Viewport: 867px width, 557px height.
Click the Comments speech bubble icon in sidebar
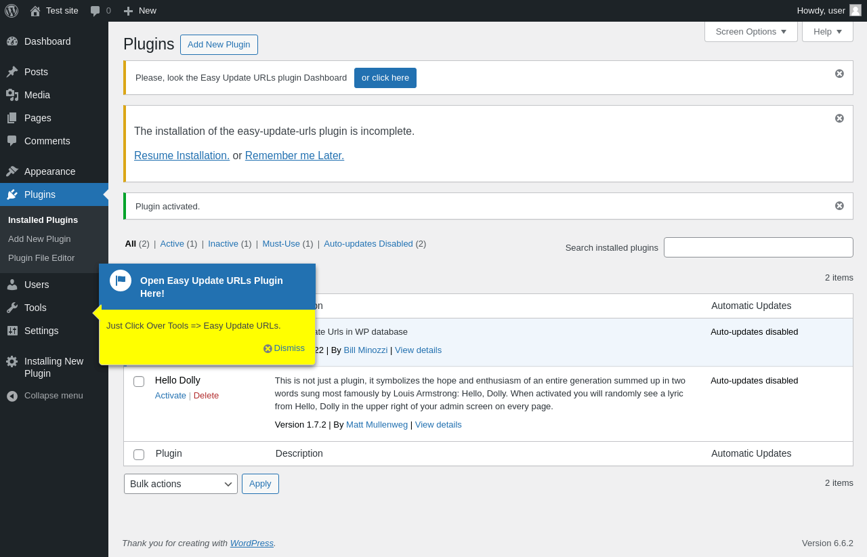[12, 141]
